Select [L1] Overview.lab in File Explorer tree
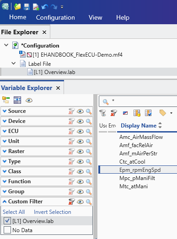The height and width of the screenshot is (239, 177). pyautogui.click(x=54, y=72)
